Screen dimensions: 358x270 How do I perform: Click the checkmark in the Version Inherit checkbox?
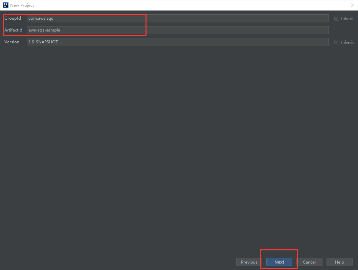point(337,42)
